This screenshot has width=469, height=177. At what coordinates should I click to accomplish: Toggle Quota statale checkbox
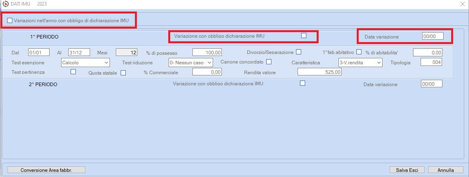click(x=123, y=73)
